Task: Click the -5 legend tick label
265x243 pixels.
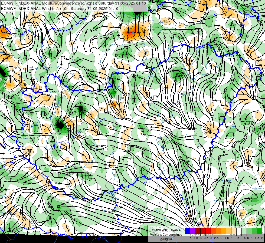Action: pyautogui.click(x=190, y=238)
